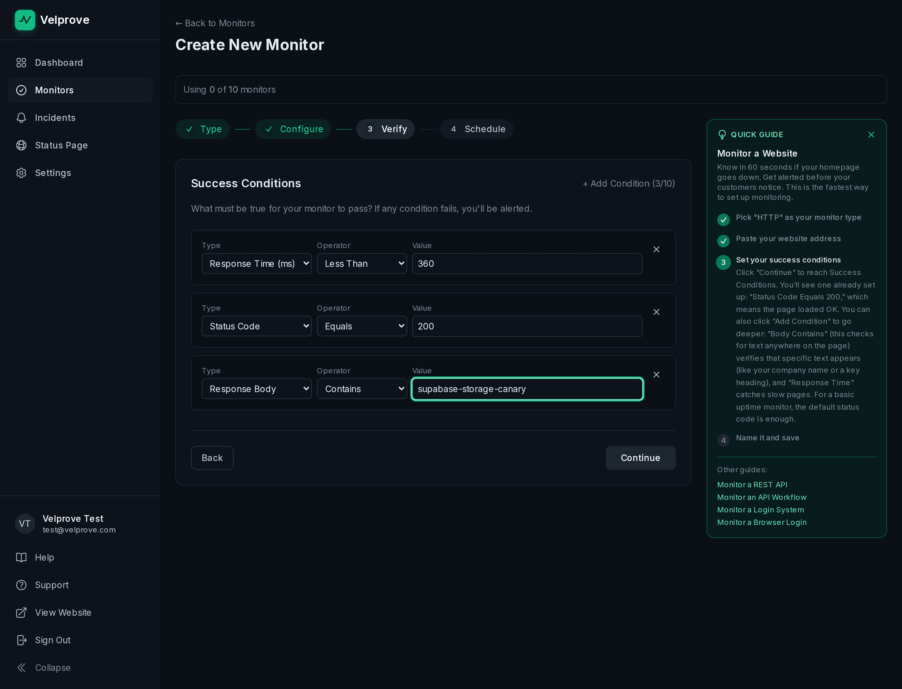Go to the Type wizard step
Image resolution: width=902 pixels, height=689 pixels.
click(203, 129)
